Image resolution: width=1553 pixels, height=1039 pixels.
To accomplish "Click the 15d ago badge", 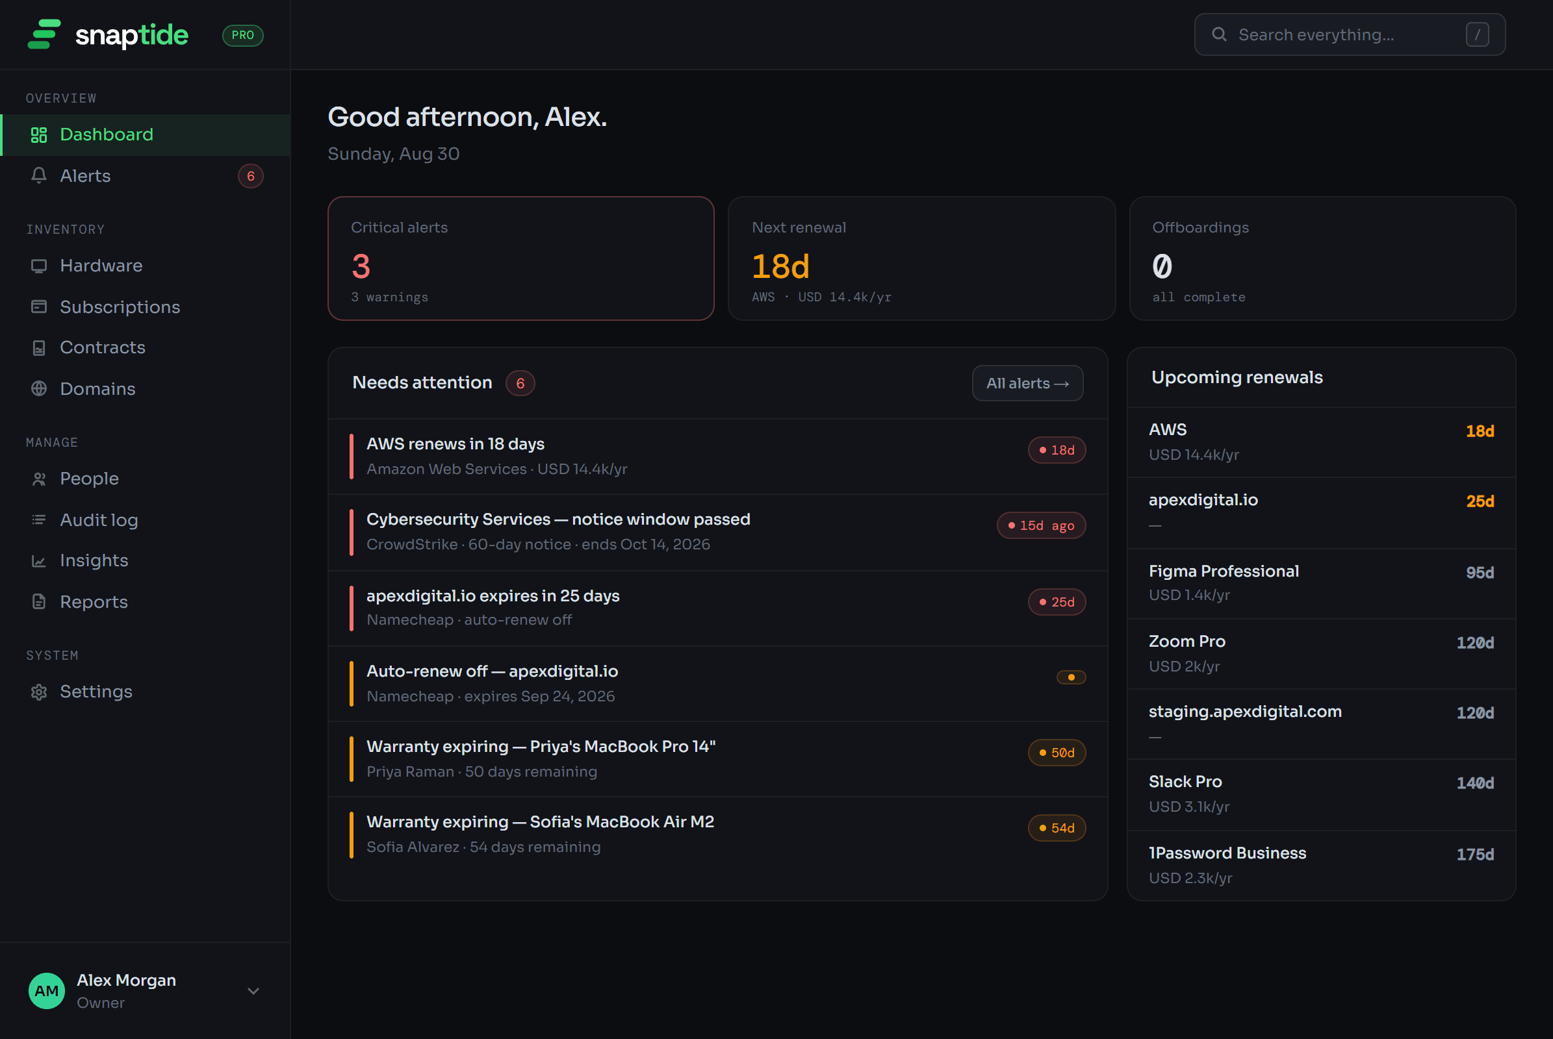I will pos(1041,526).
